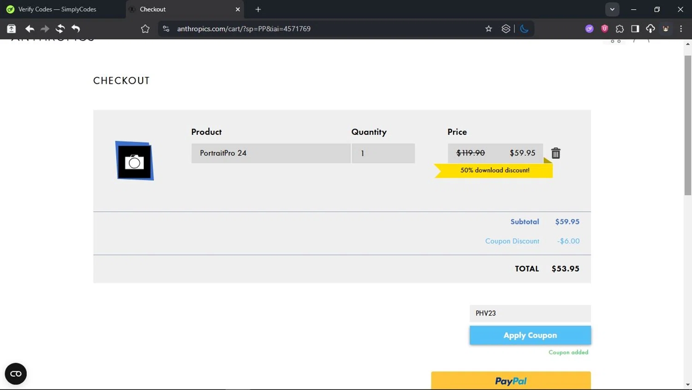
Task: Click the scrollbar up arrow
Action: pos(687,44)
